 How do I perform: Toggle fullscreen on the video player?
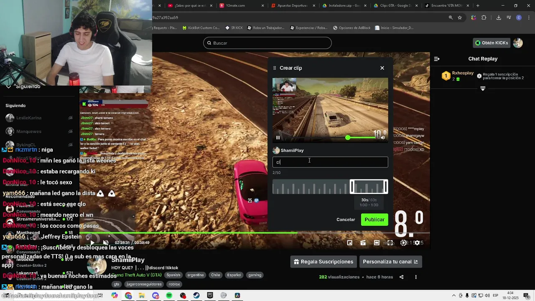click(x=390, y=242)
